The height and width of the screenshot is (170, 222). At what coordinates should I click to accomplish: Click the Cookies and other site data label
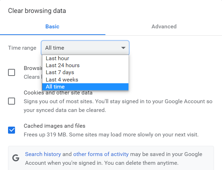(58, 93)
